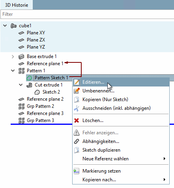Viewport: 174px width, 188px height.
Task: Click the Reference plane 2 icon
Action: point(21,99)
